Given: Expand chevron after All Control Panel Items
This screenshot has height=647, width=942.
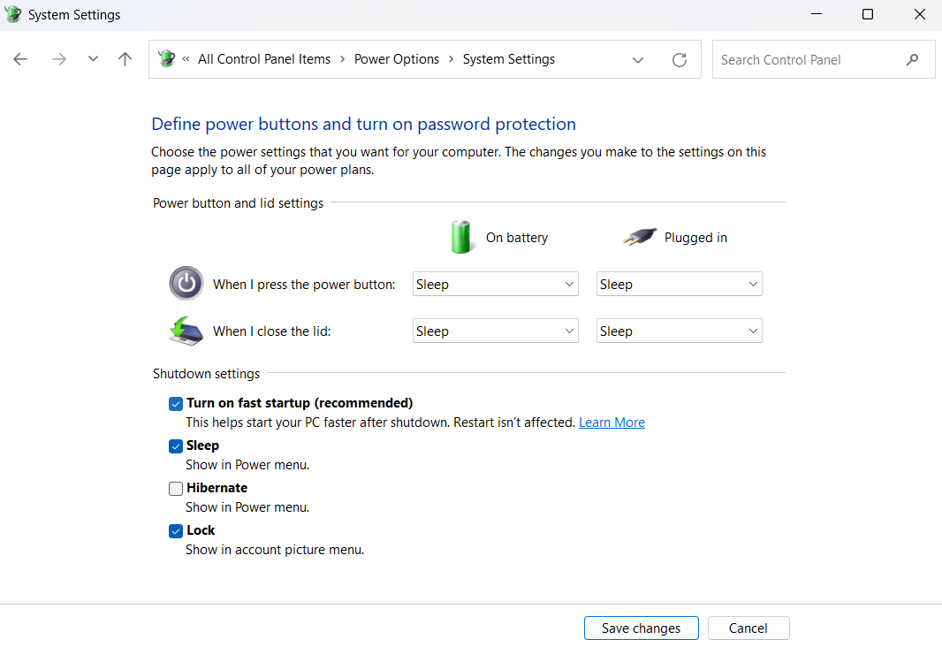Looking at the screenshot, I should [343, 59].
